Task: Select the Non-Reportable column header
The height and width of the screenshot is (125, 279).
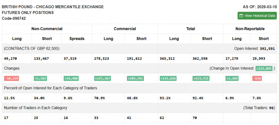Action: point(250,29)
